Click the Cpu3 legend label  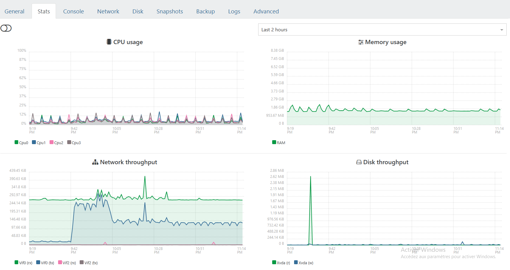click(76, 143)
